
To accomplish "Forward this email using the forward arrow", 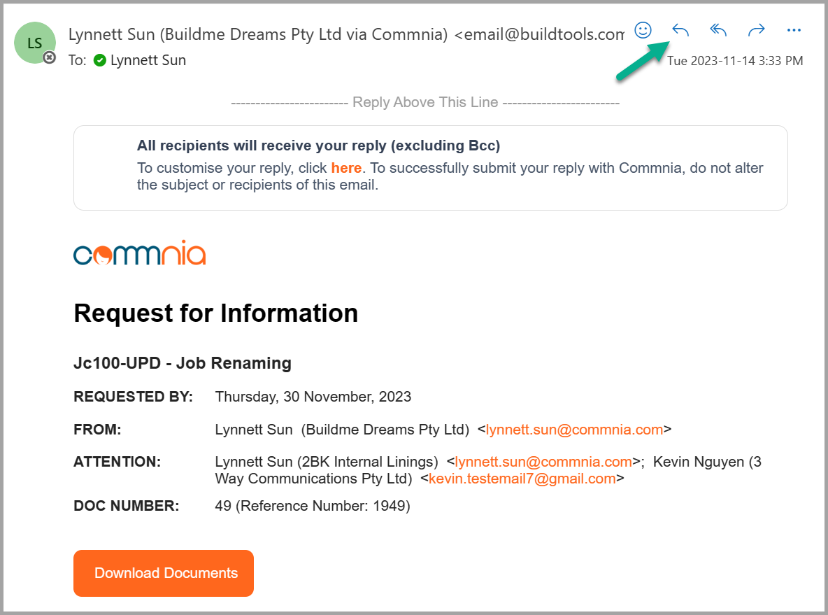I will point(756,31).
